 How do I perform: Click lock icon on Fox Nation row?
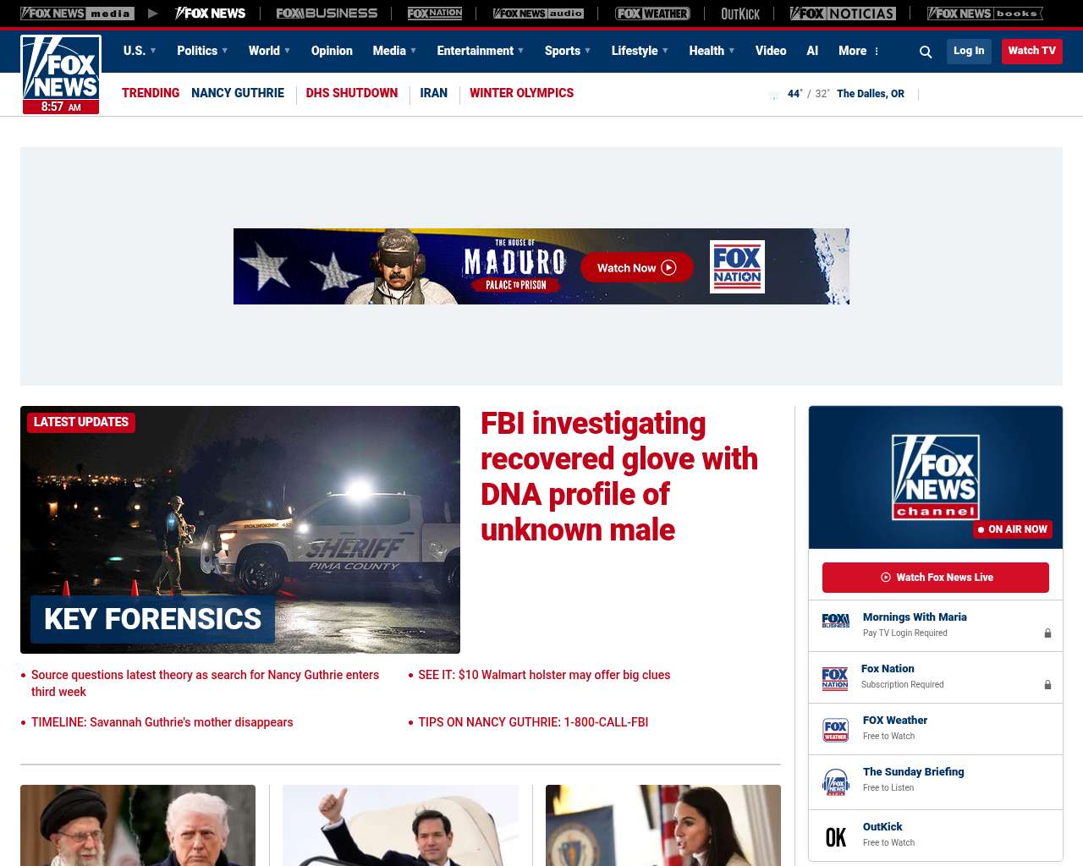pos(1047,684)
